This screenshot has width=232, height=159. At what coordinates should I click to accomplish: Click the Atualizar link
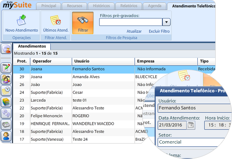[134, 31]
